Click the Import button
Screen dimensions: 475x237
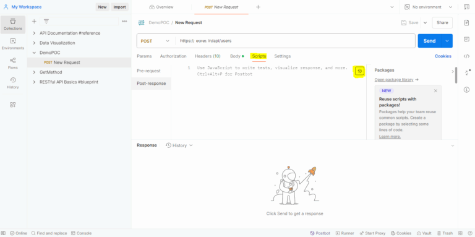[119, 7]
